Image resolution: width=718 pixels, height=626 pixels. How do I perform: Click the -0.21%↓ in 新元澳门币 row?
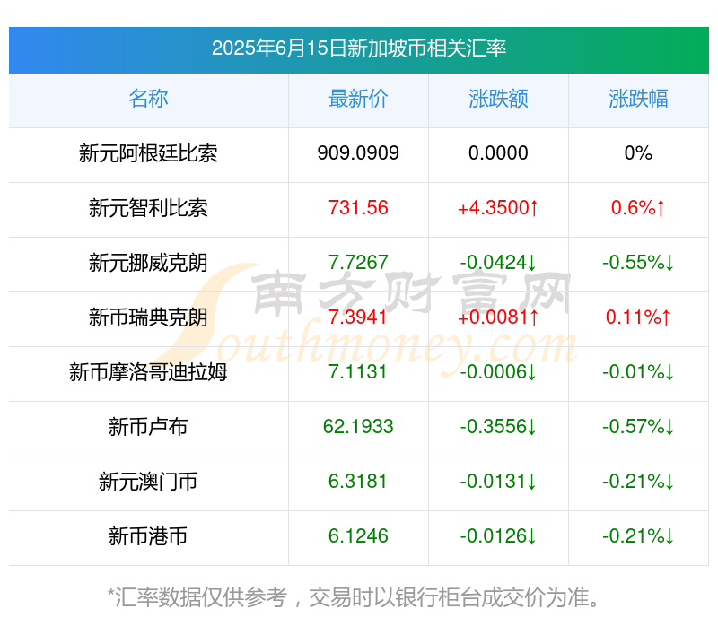[638, 481]
